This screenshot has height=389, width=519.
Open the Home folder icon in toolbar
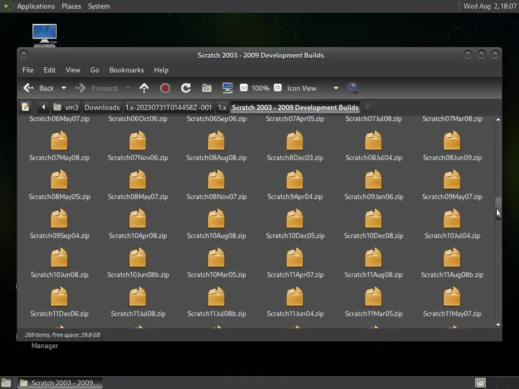tap(207, 88)
